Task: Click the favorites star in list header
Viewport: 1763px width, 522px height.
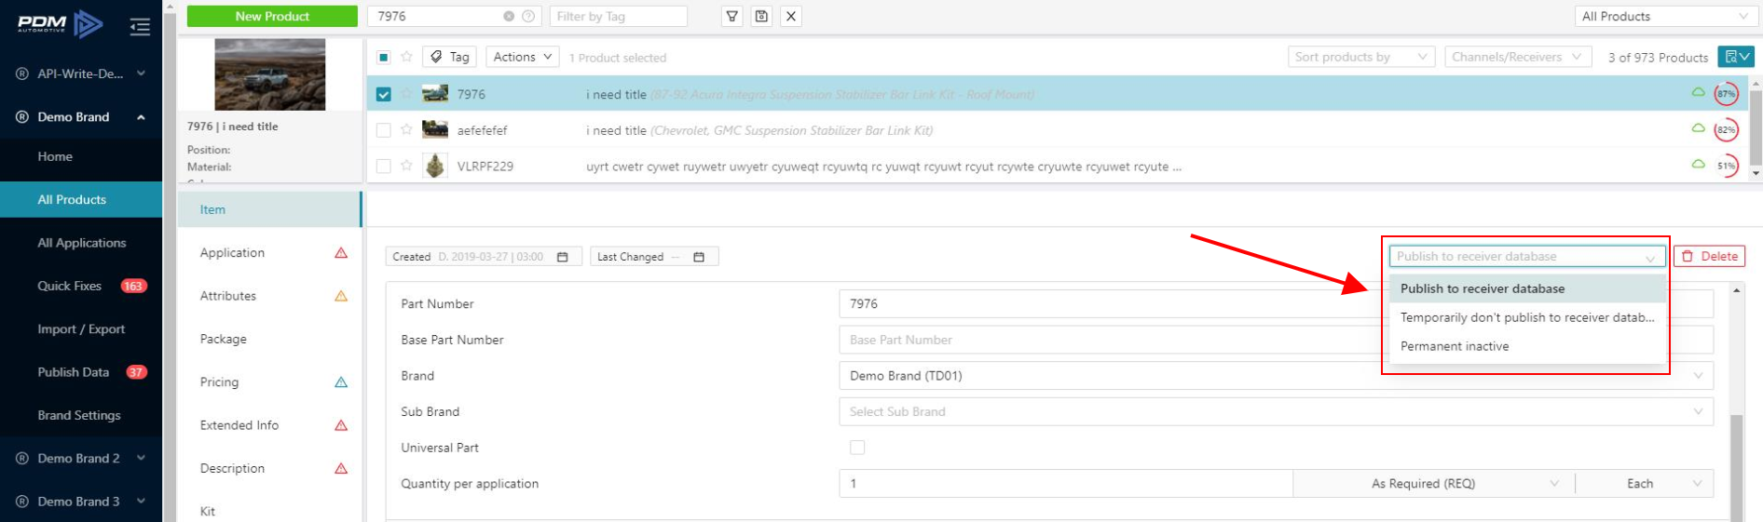Action: point(406,57)
